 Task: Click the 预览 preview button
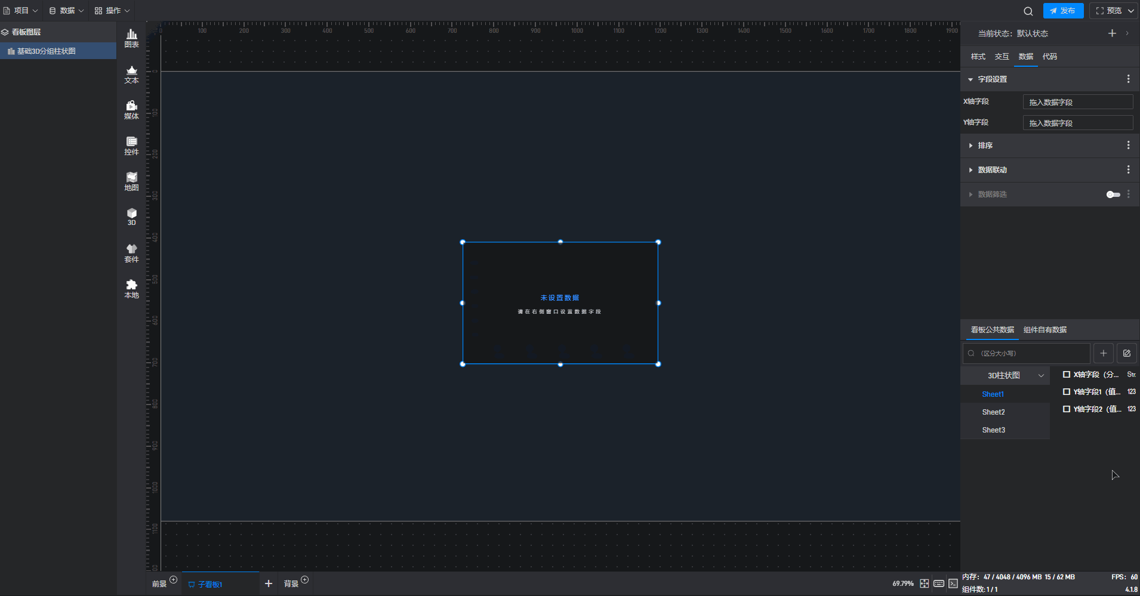1108,11
